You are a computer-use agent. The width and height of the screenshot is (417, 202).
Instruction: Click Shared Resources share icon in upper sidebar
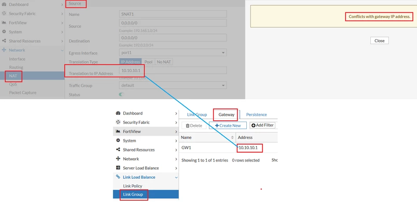[4, 41]
